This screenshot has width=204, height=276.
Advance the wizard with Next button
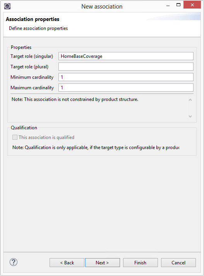103,263
